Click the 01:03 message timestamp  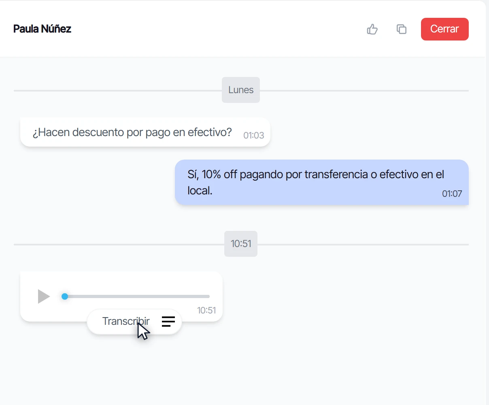point(254,135)
